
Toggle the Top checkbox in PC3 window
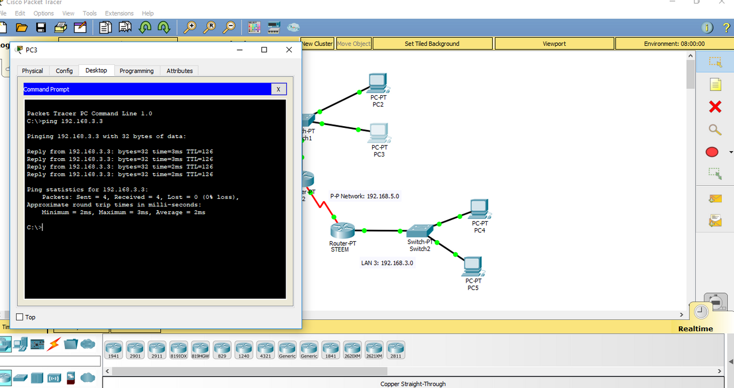tap(19, 317)
